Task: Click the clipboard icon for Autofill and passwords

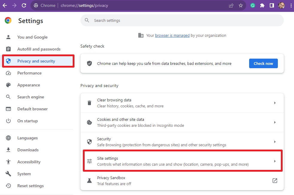Action: click(x=8, y=49)
